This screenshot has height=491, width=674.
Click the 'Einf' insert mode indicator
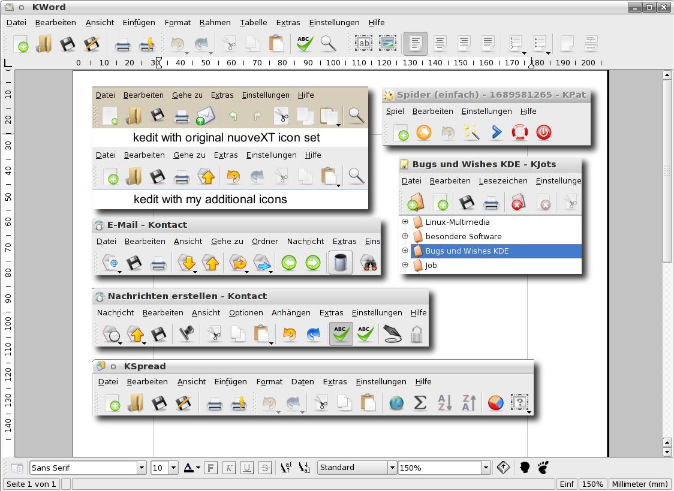pos(567,484)
